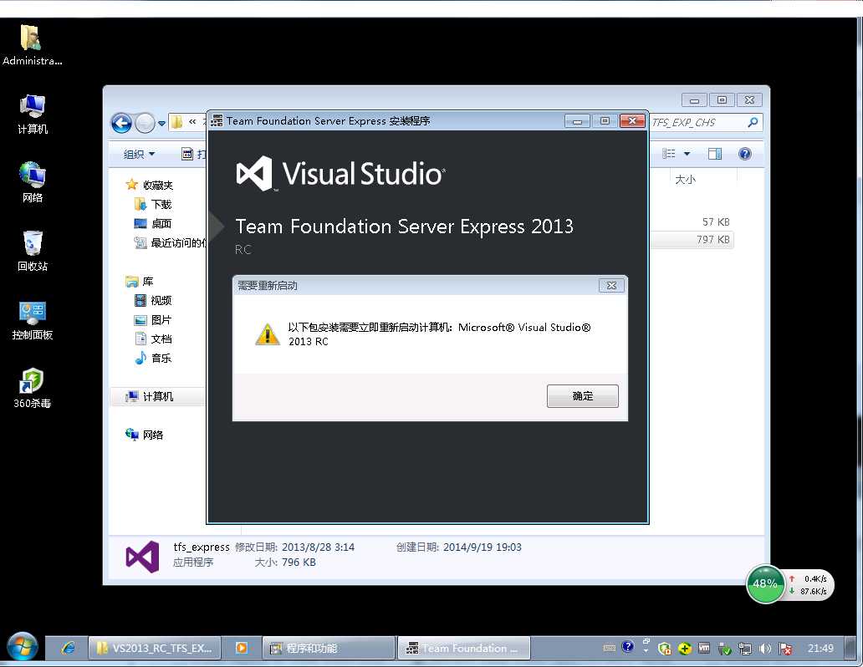The height and width of the screenshot is (667, 863).
Task: Switch to VS2013_RC_TFS_EX... taskbar window
Action: coord(155,649)
